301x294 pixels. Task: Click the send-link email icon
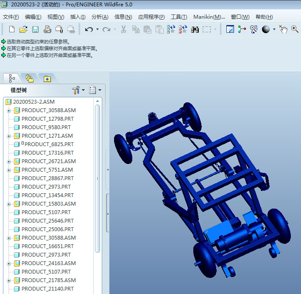tap(71, 29)
